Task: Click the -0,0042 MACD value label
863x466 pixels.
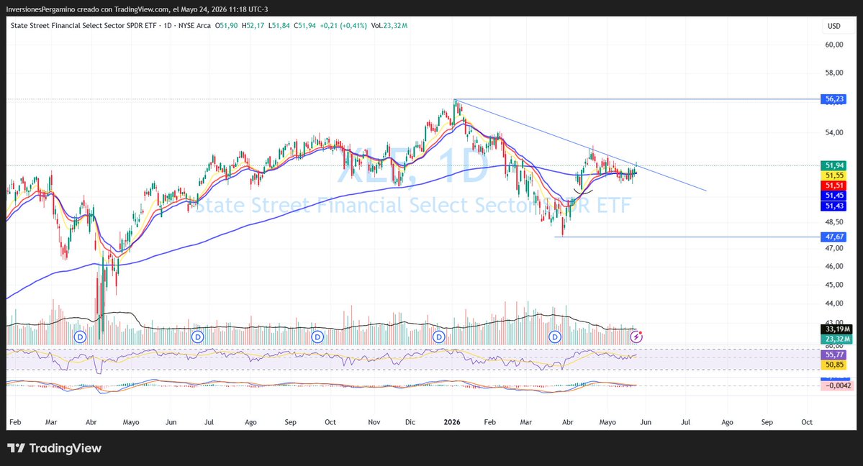Action: [836, 385]
